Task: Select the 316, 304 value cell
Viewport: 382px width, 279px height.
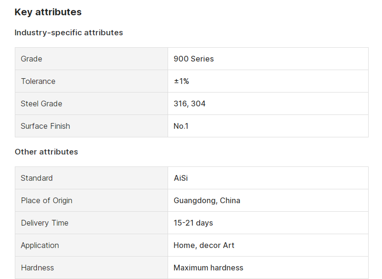Action: 268,103
